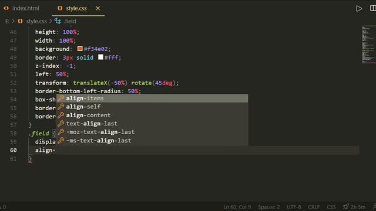Click the split editor icon

(373, 8)
